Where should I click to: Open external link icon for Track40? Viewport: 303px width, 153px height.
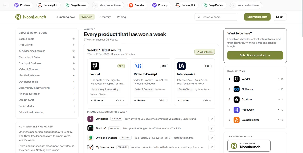click(212, 128)
